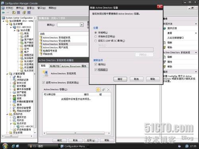Open the C1 - 画图 taskbar button
The image size is (199, 149).
[x=42, y=146]
